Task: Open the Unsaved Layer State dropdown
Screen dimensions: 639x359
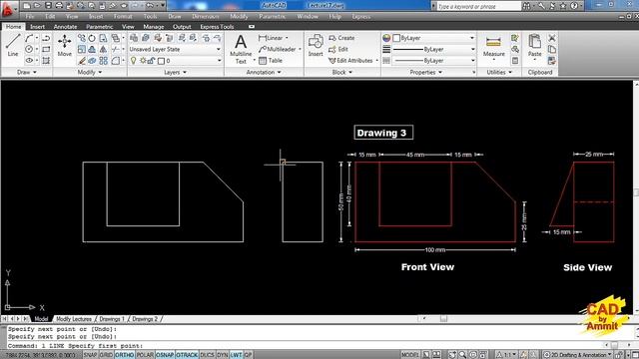Action: pyautogui.click(x=219, y=49)
